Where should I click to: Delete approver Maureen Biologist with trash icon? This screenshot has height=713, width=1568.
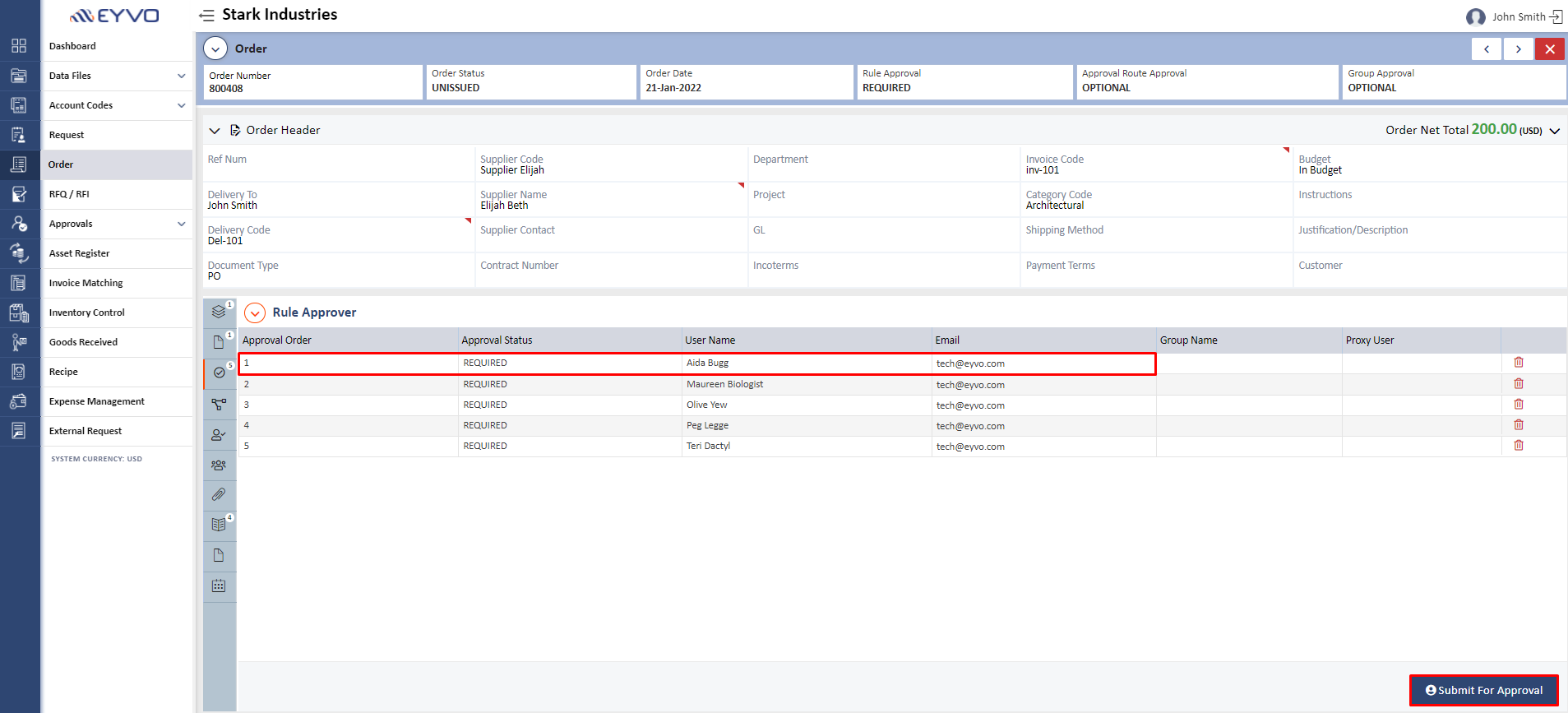click(1519, 384)
